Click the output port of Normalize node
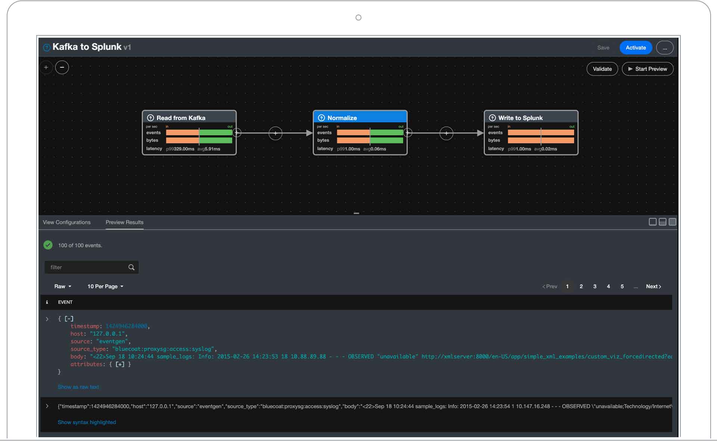717x441 pixels. (408, 133)
